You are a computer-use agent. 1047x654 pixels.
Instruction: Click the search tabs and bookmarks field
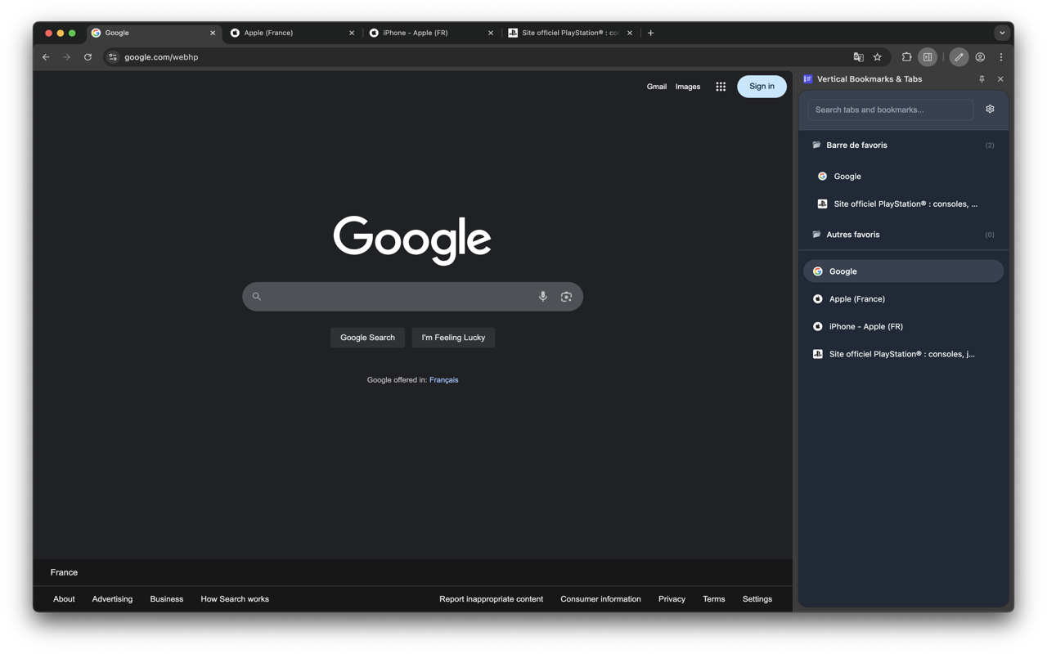click(x=890, y=110)
